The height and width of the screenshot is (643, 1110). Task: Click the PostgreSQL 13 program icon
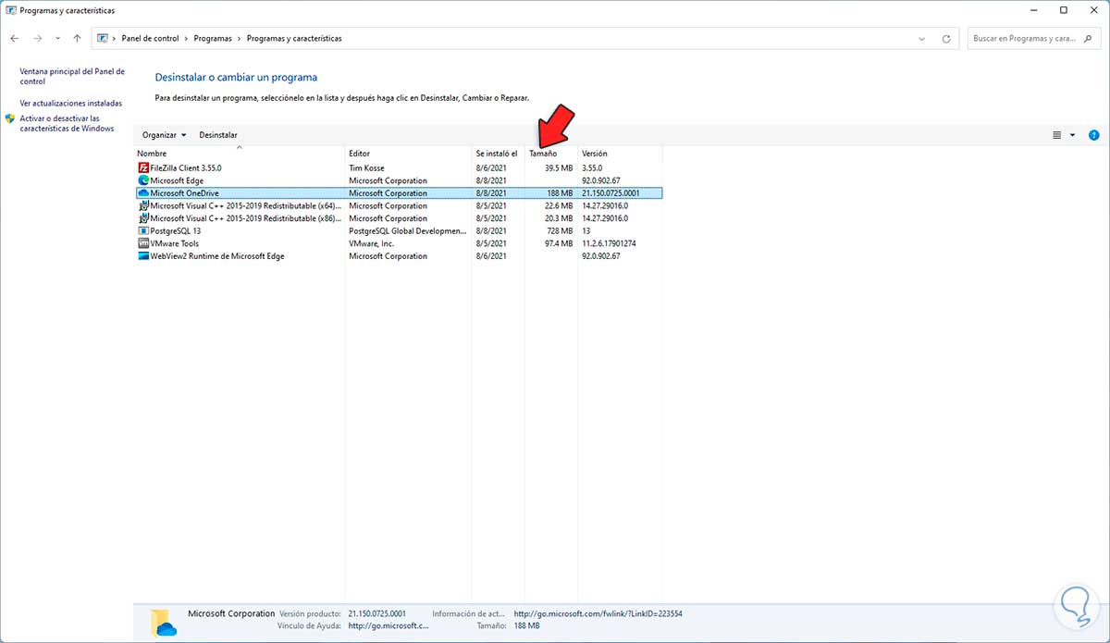coord(143,230)
